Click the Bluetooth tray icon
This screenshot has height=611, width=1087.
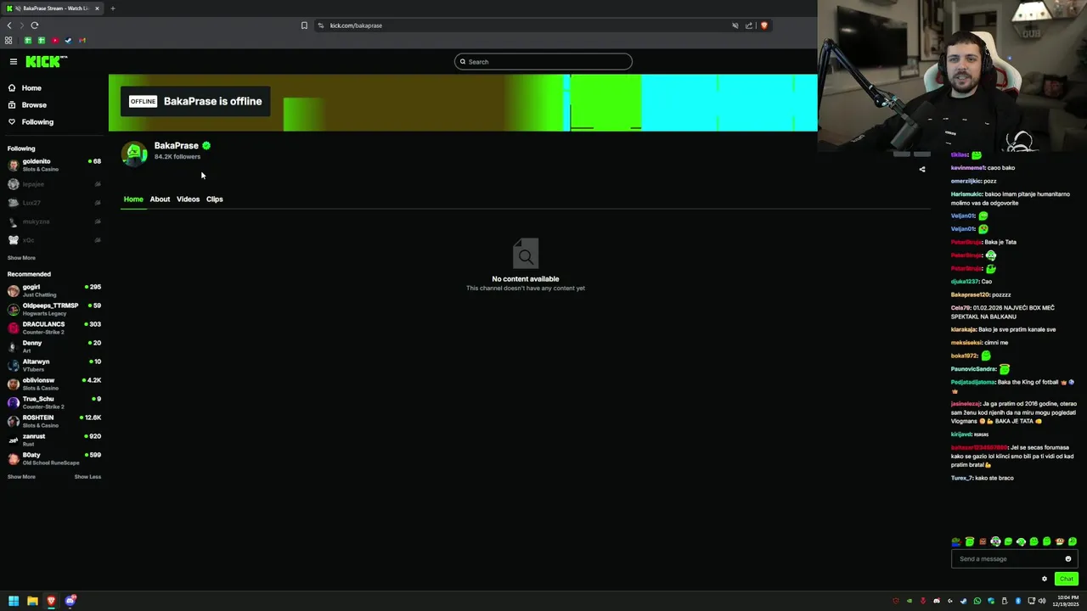[x=1018, y=601]
